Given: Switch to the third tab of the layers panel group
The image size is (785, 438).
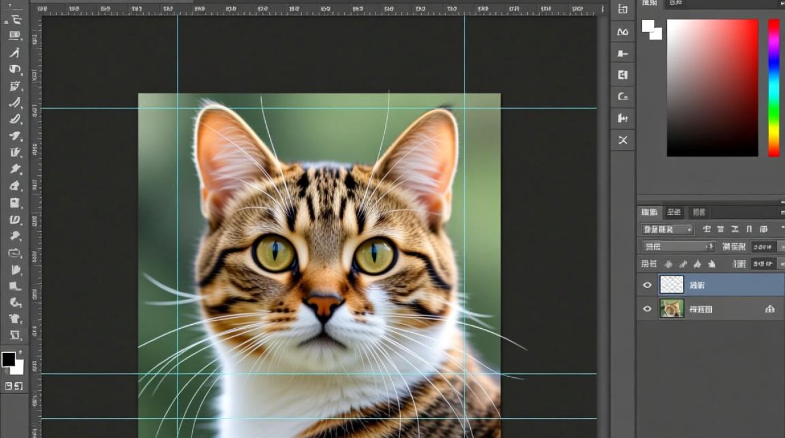Looking at the screenshot, I should coord(698,213).
